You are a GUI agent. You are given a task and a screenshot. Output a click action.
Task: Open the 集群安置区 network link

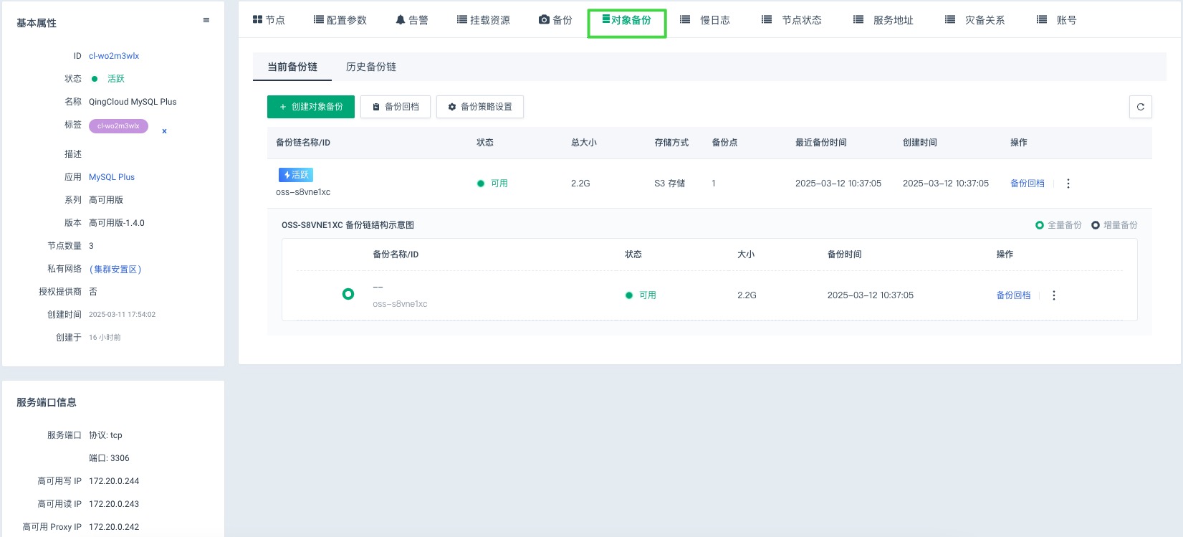[115, 270]
